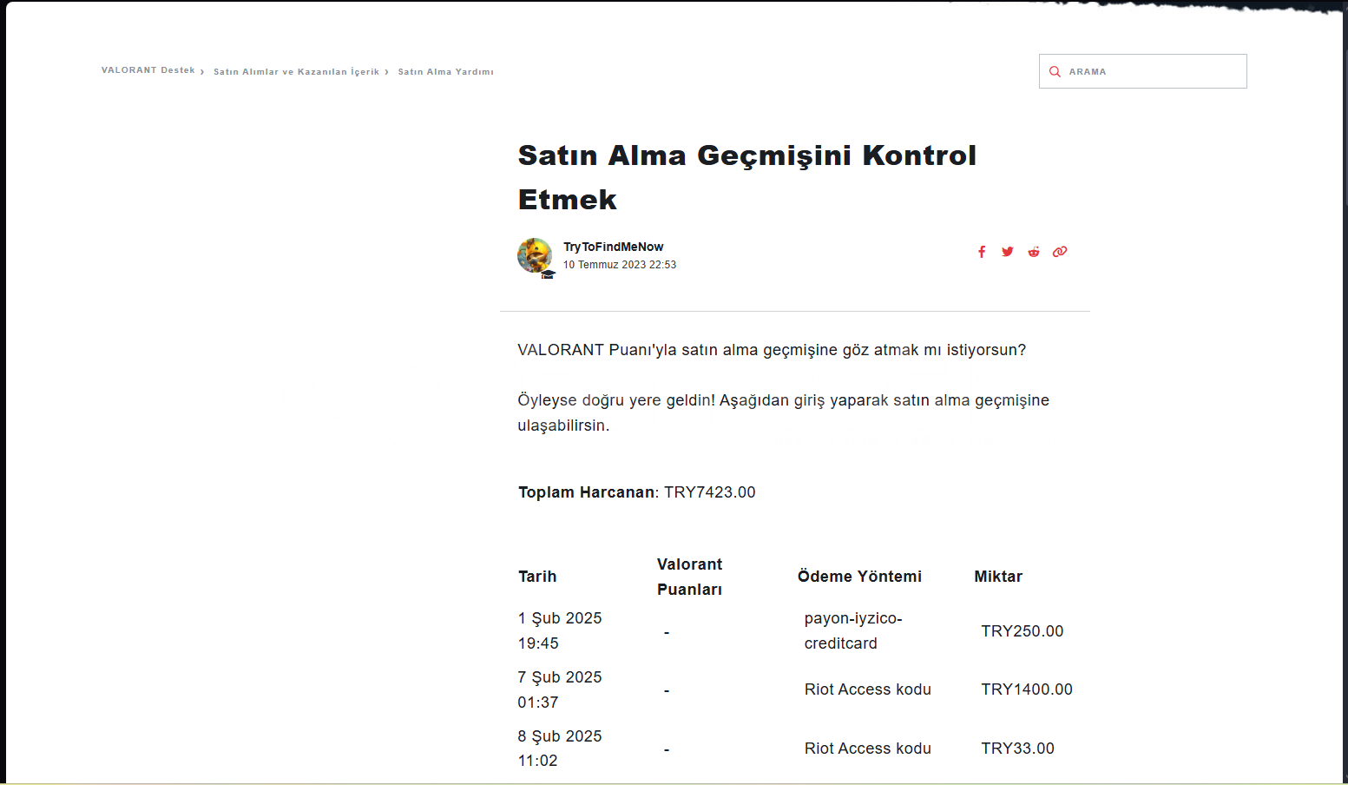Click the post date '10 Temmuz 2023 22:53'

pyautogui.click(x=620, y=265)
